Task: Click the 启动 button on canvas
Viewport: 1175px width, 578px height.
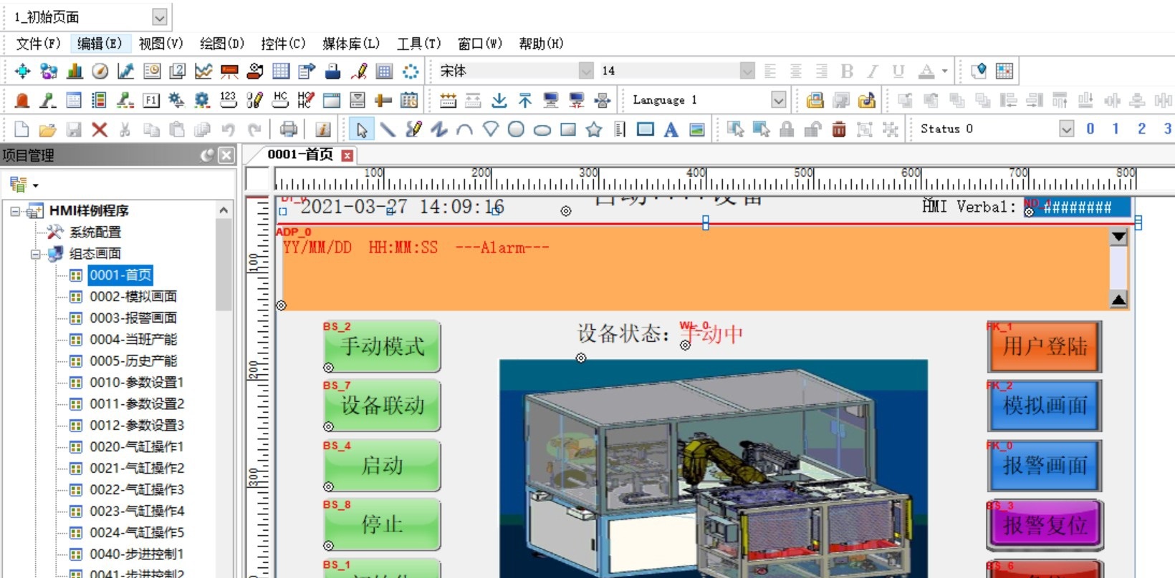Action: coord(382,465)
